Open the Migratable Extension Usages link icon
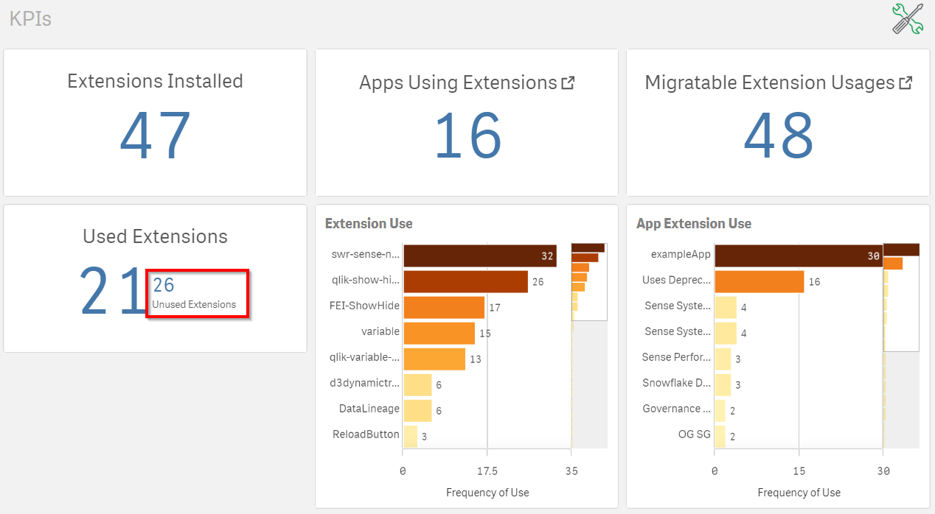 coord(906,83)
